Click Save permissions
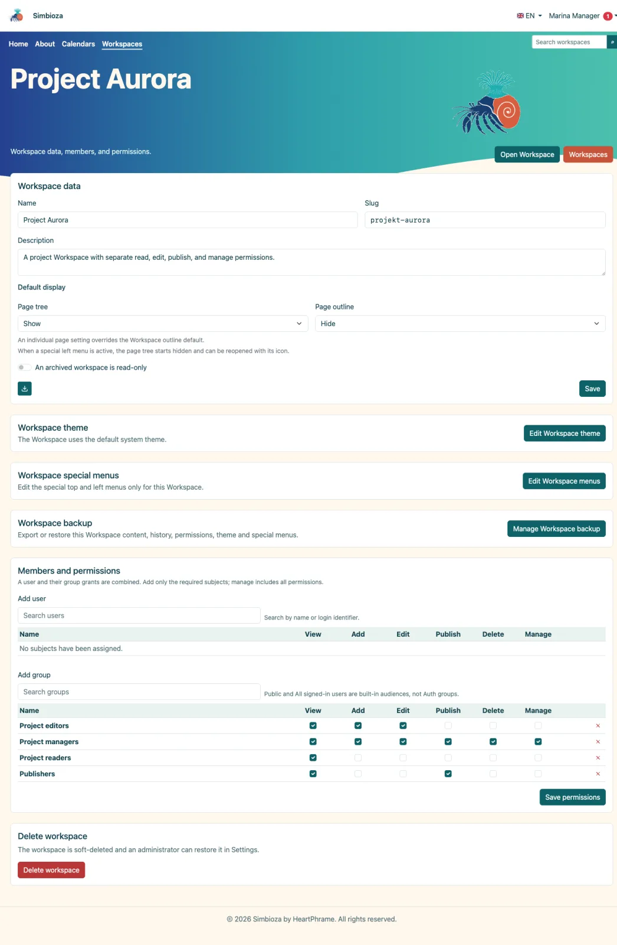Image resolution: width=617 pixels, height=945 pixels. pyautogui.click(x=572, y=797)
